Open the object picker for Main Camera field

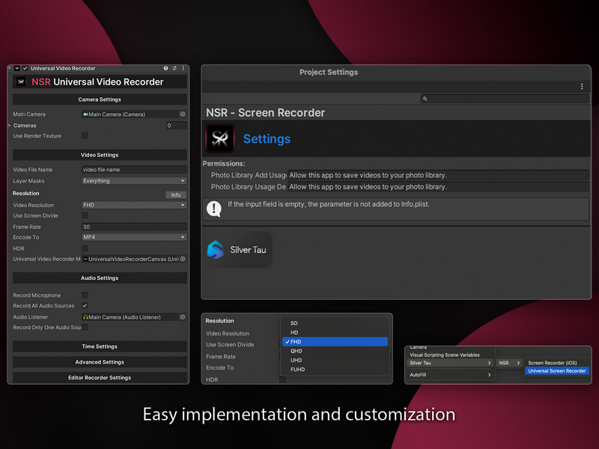(183, 114)
